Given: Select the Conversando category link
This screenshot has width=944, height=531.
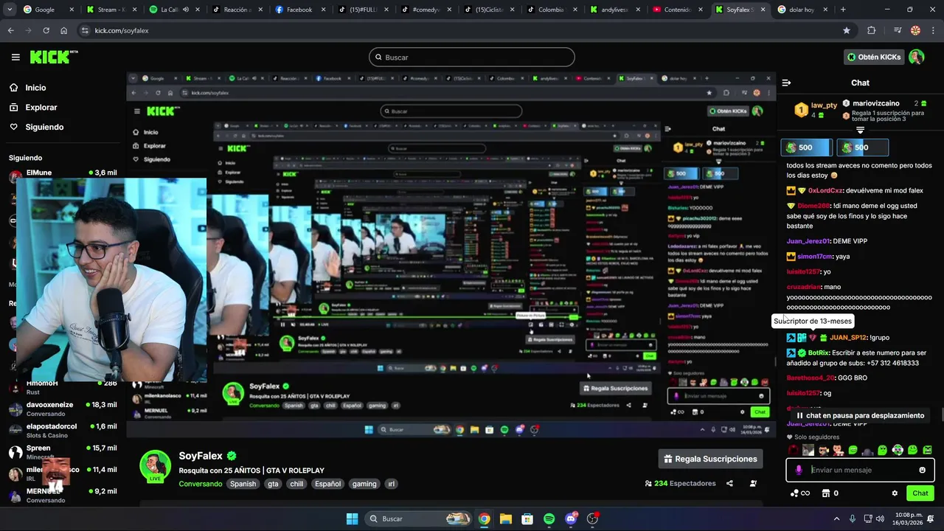Looking at the screenshot, I should 200,484.
